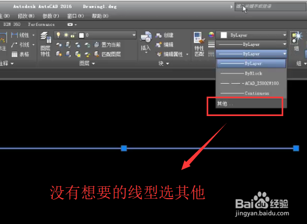Expand the 组 panel title arrow

305,64
